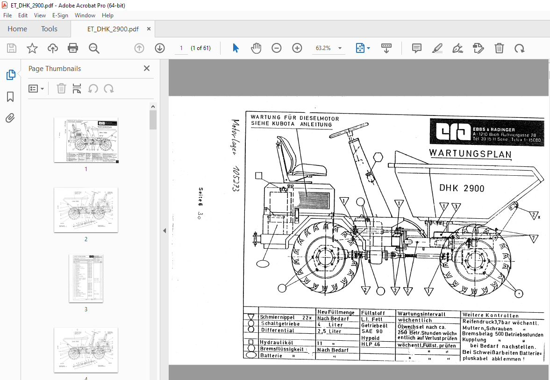
Task: Open the Bookmarks panel
Action: pos(10,96)
